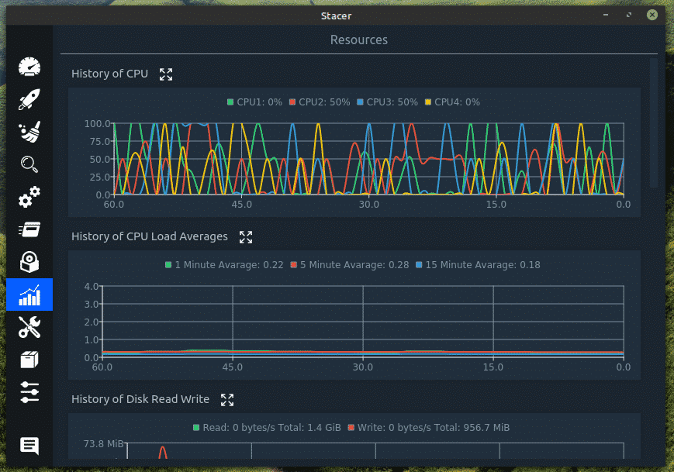The image size is (674, 472).
Task: Open APT Repository Manager box icon
Action: 29,360
